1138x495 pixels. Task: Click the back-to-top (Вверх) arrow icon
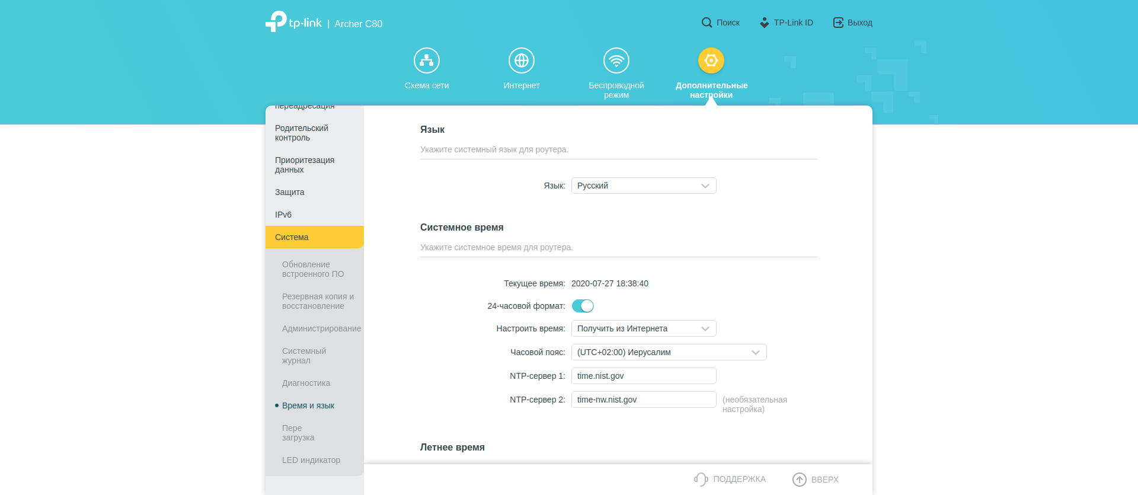800,479
